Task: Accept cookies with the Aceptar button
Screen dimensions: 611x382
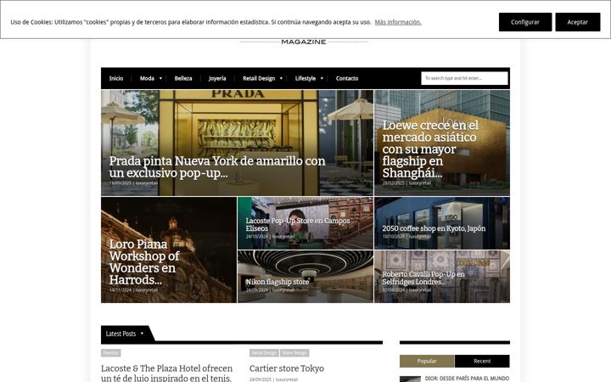Action: click(578, 22)
